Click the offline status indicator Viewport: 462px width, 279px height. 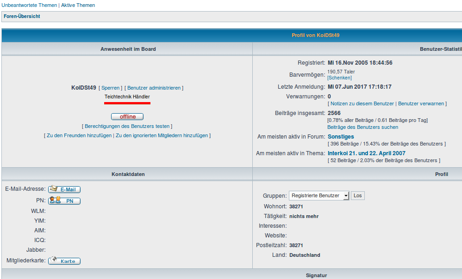[127, 117]
